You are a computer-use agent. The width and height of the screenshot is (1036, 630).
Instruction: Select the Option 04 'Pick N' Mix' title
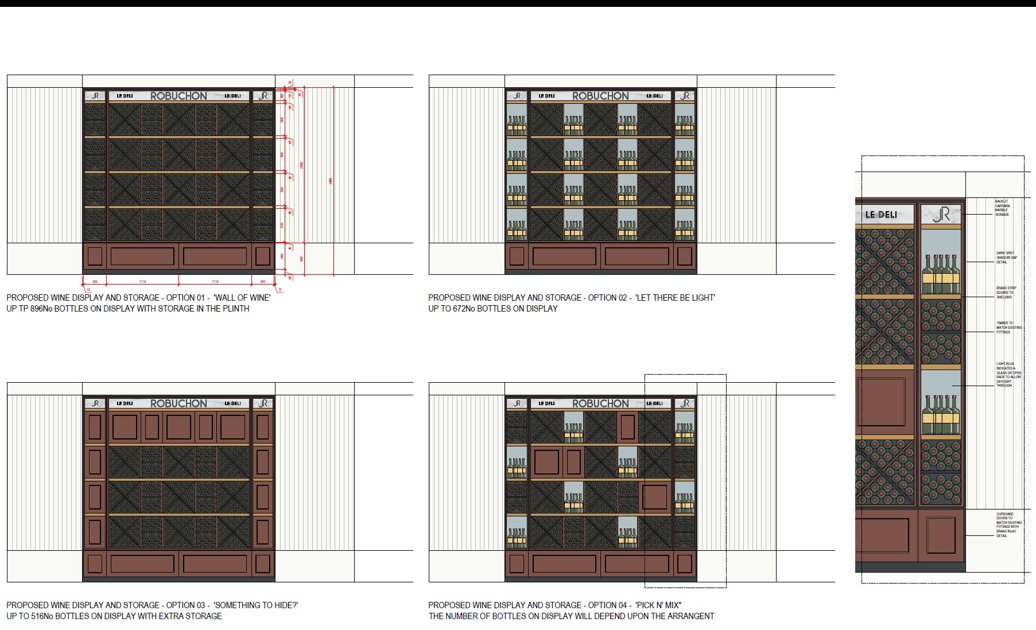(554, 605)
